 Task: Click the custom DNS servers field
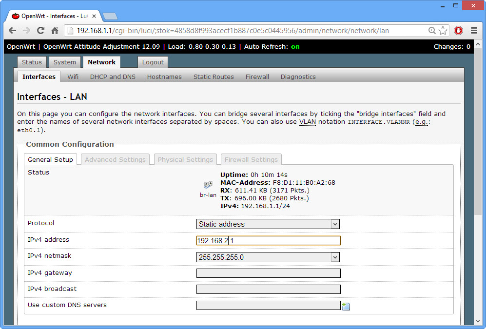point(269,305)
